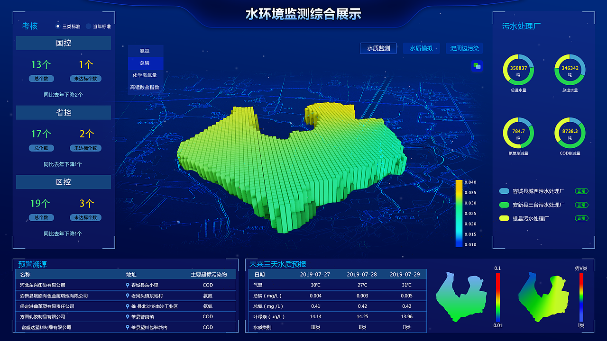Click the 氨氮削减量 donut chart
Viewport: 607px width, 341px height.
[x=518, y=133]
